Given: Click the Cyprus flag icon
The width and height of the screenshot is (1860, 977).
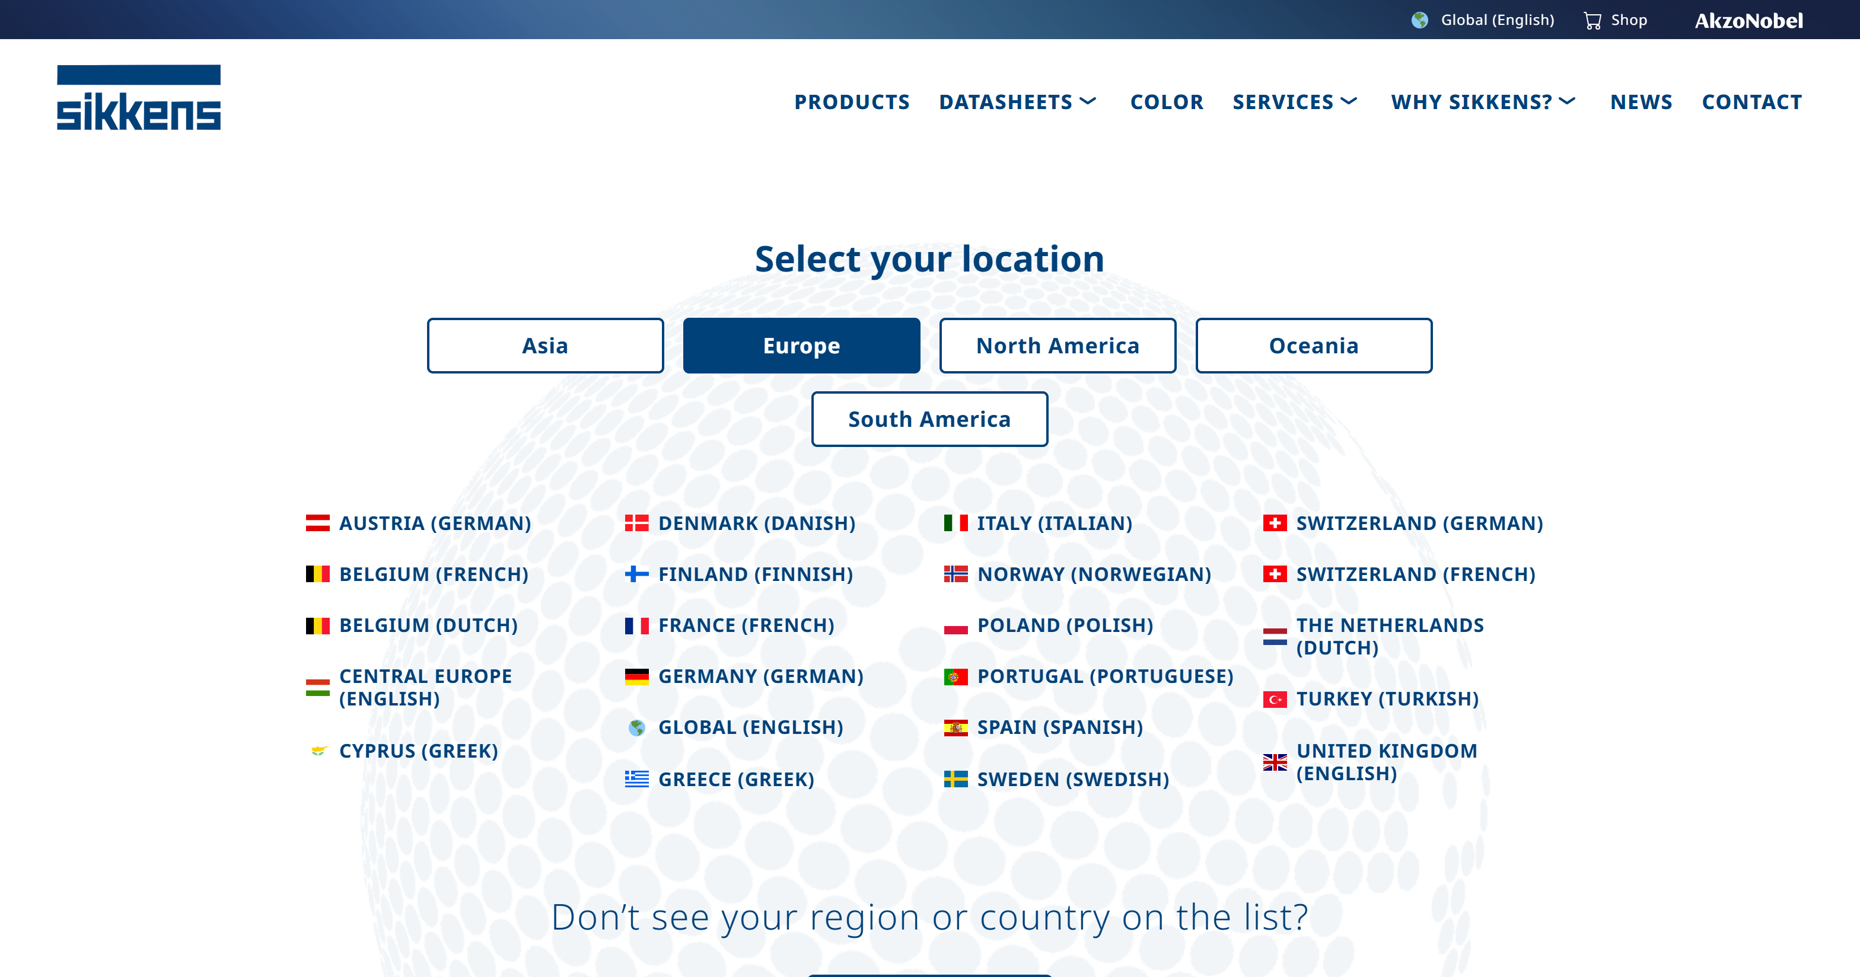Looking at the screenshot, I should coord(318,751).
